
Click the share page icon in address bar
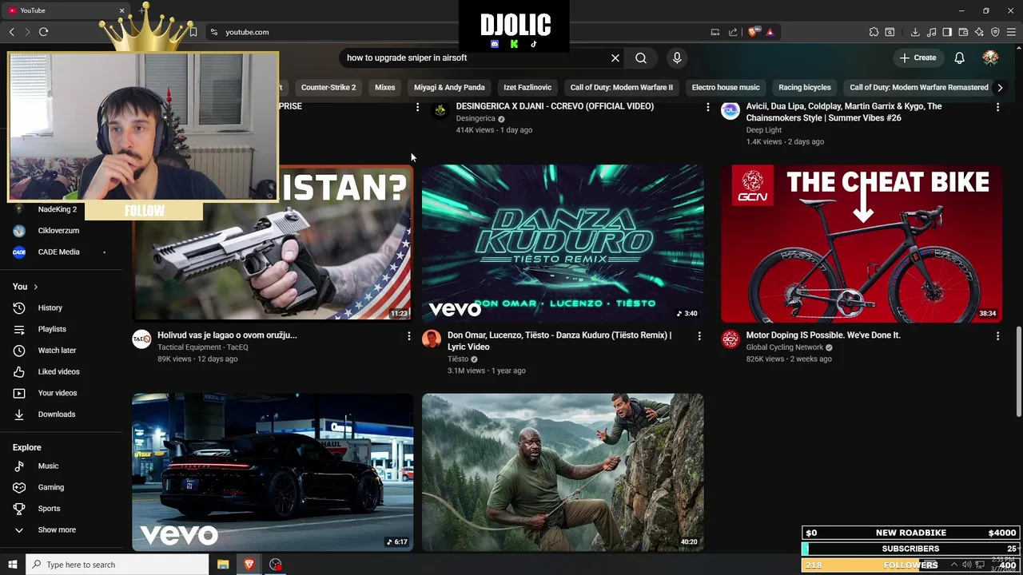tap(733, 32)
